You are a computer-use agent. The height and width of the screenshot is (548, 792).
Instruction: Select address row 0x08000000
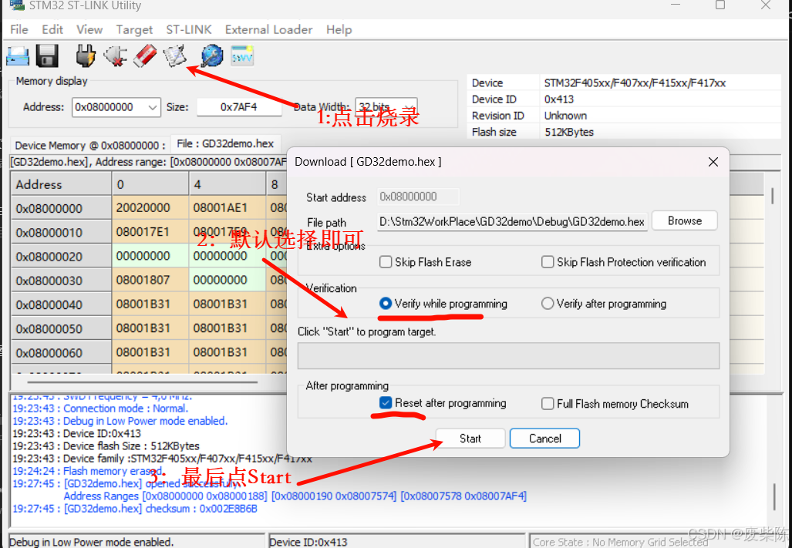click(x=61, y=208)
